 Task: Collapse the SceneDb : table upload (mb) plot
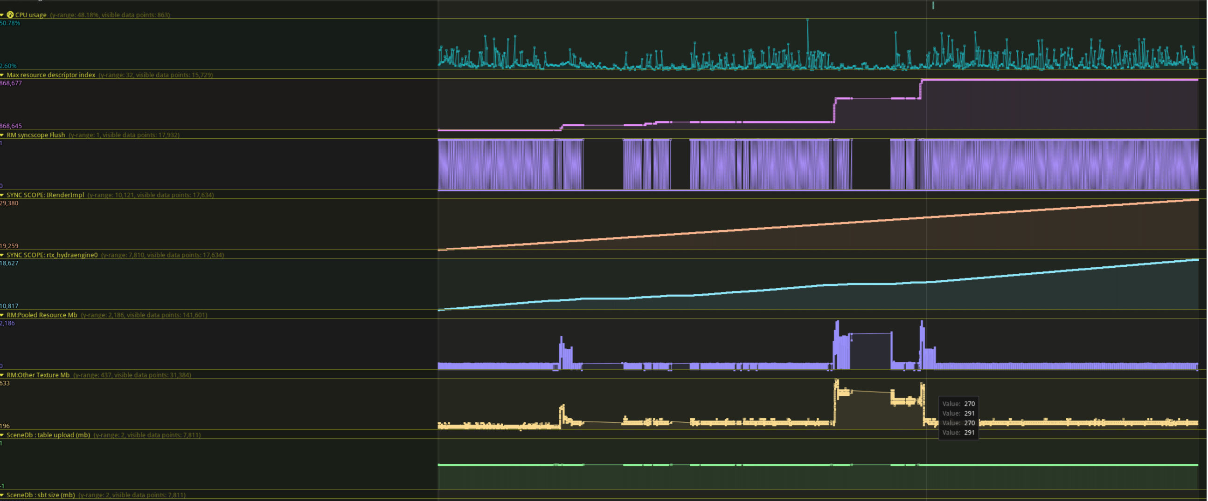(x=2, y=435)
